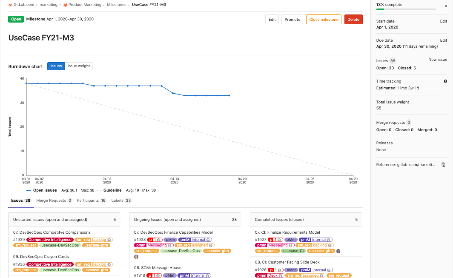Screen dimensions: 453x278
Task: Open assignee avatar on issue #1927
Action: click(x=338, y=251)
